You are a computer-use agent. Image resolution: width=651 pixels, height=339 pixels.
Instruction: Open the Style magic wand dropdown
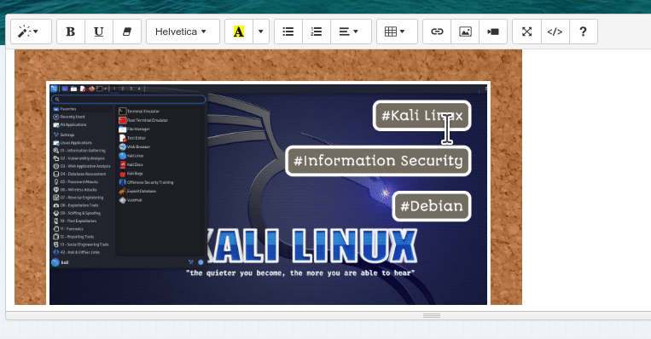(x=31, y=32)
